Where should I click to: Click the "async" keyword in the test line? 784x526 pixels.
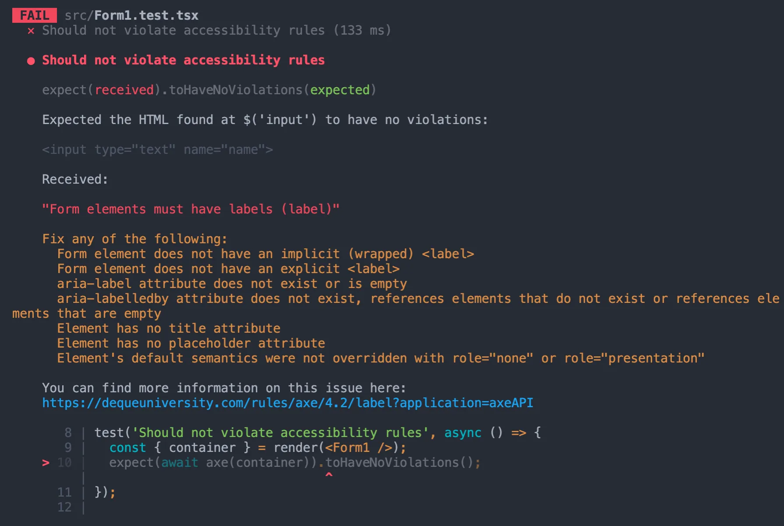(463, 433)
